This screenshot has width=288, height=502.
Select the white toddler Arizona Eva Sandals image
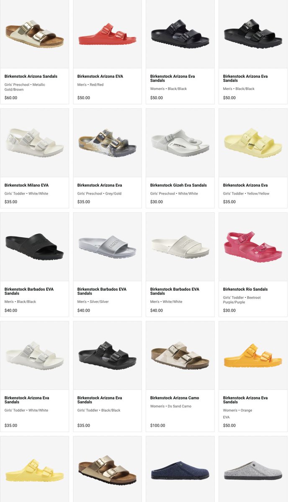[x=34, y=356]
